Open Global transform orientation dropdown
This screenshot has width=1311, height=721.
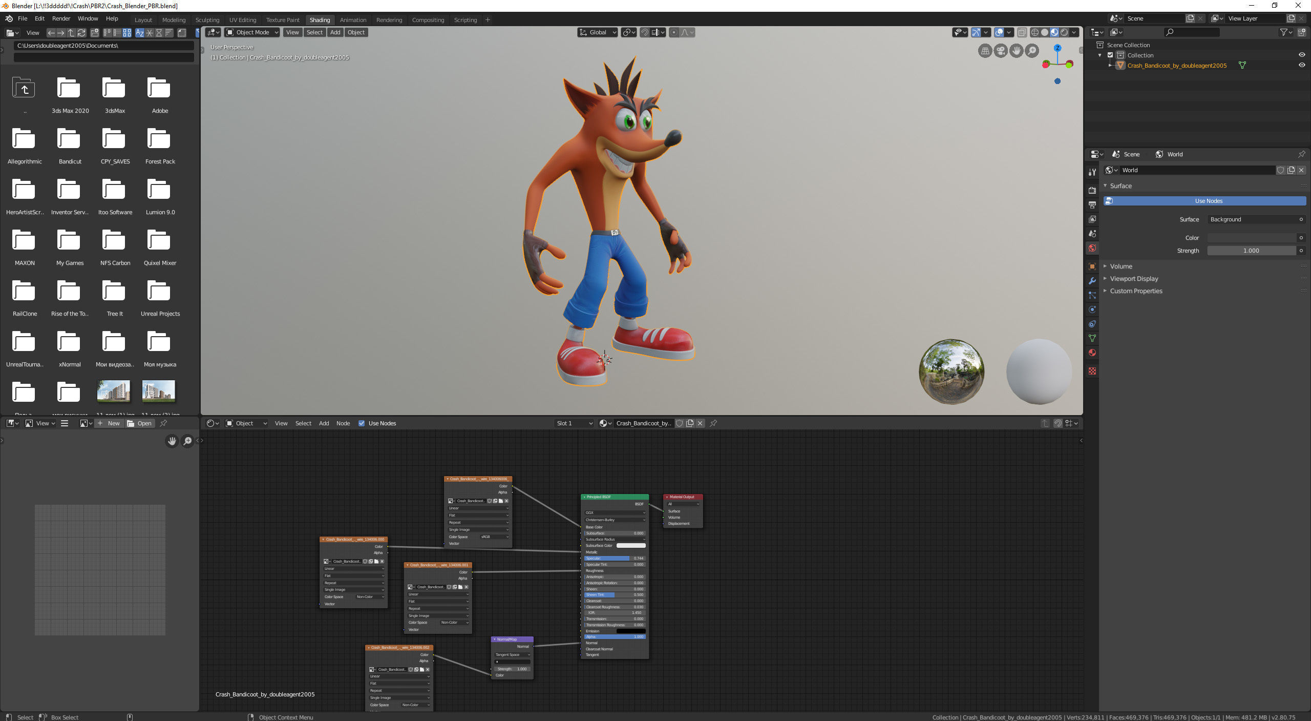tap(597, 32)
